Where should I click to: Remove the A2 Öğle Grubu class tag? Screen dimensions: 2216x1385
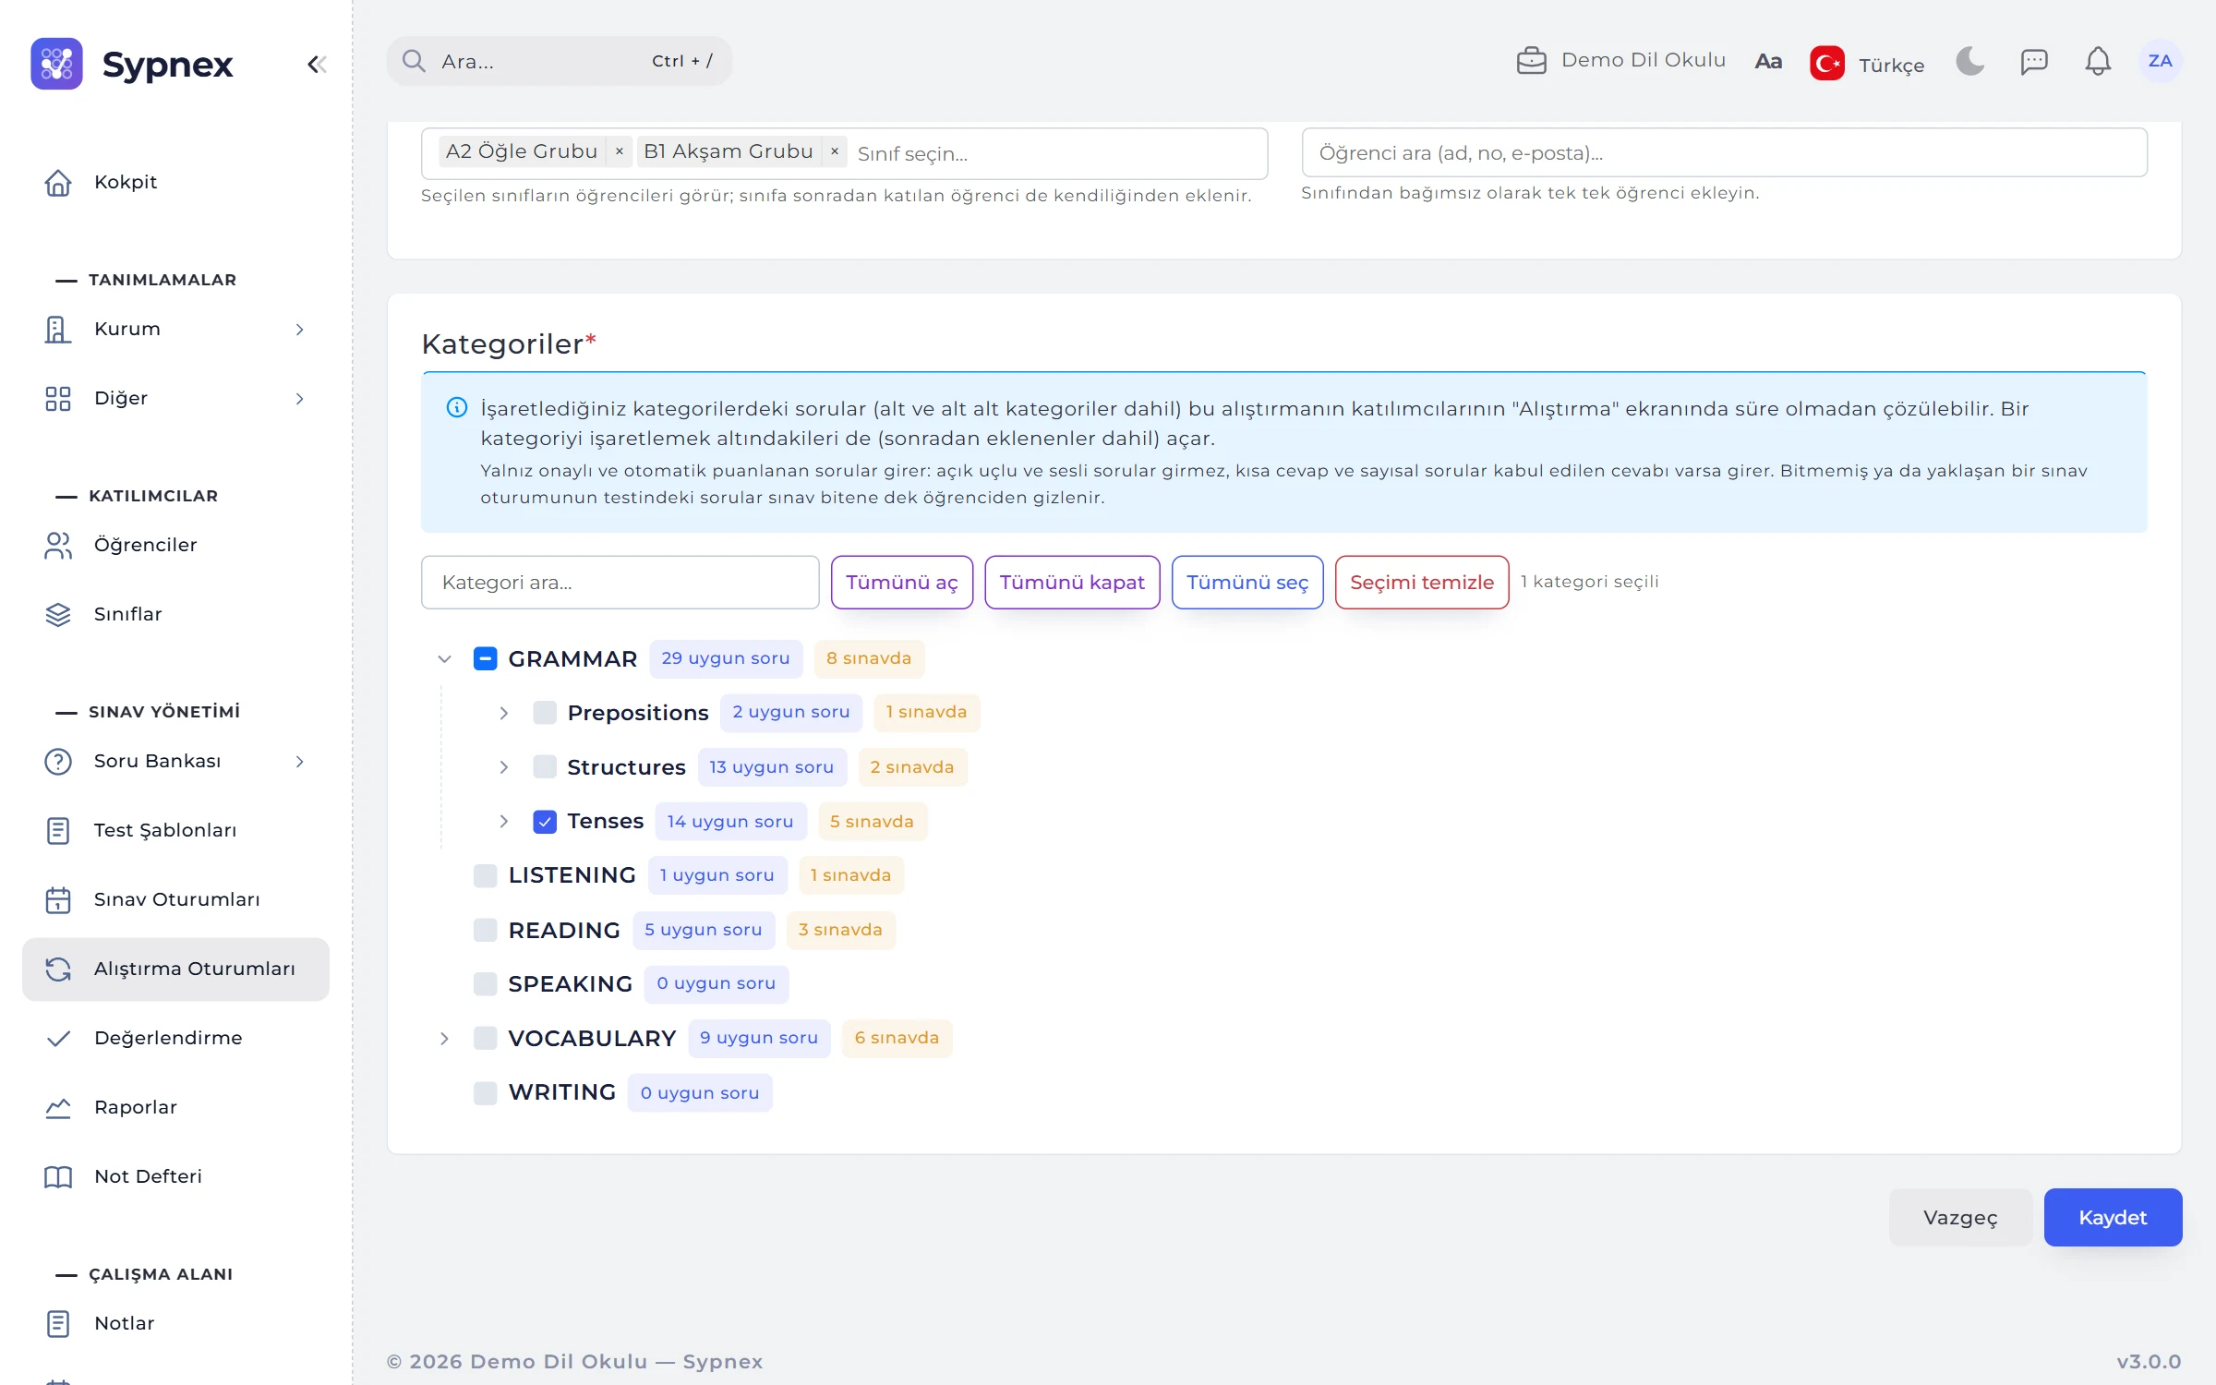click(x=620, y=151)
